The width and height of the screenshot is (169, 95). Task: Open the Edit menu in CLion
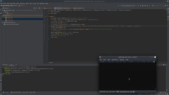click(4, 3)
